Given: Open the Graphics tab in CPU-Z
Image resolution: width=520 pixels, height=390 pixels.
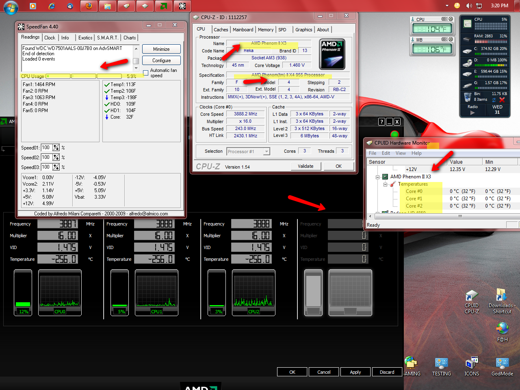Looking at the screenshot, I should pos(303,30).
